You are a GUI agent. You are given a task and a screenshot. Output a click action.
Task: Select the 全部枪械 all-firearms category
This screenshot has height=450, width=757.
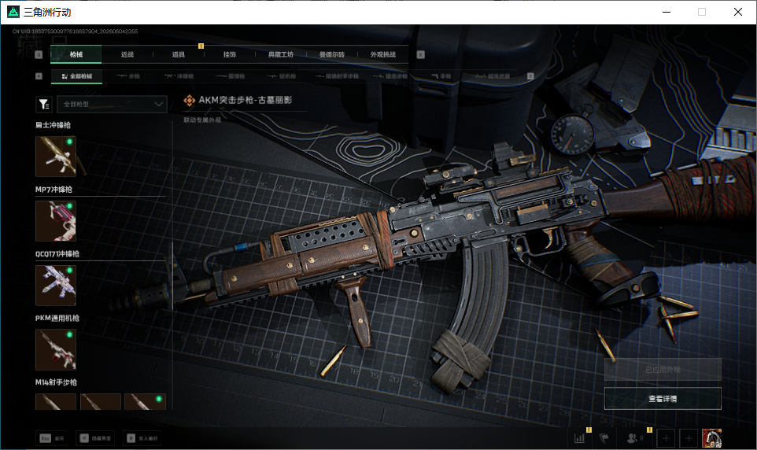77,76
